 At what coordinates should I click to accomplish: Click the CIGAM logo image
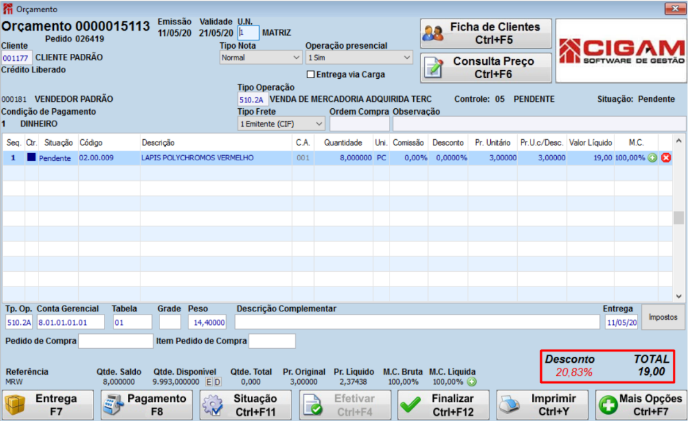coord(622,51)
